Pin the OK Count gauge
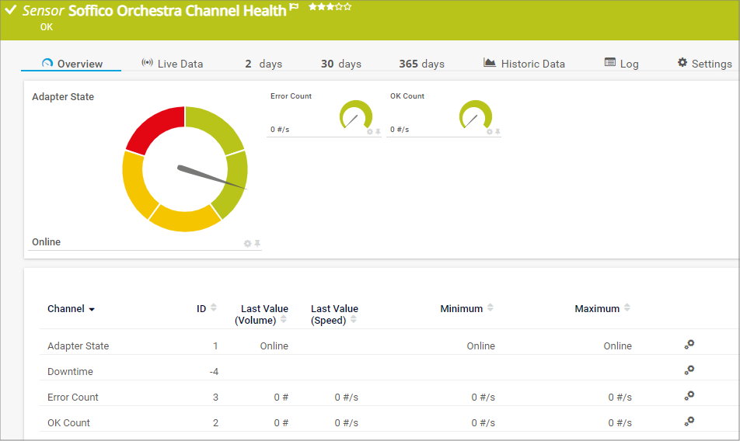Image resolution: width=740 pixels, height=441 pixels. click(497, 132)
